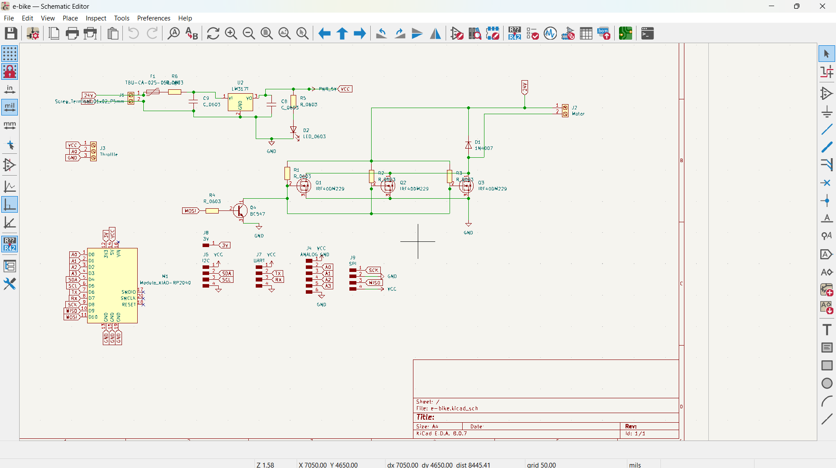Save the schematic with the floppy disk icon
This screenshot has height=468, width=836.
click(x=11, y=33)
